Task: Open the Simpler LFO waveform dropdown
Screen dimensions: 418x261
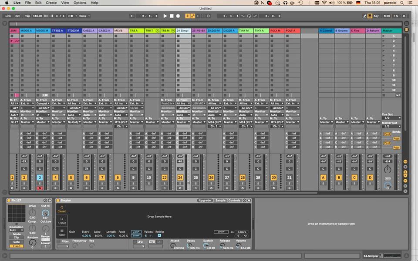Action: (x=138, y=246)
